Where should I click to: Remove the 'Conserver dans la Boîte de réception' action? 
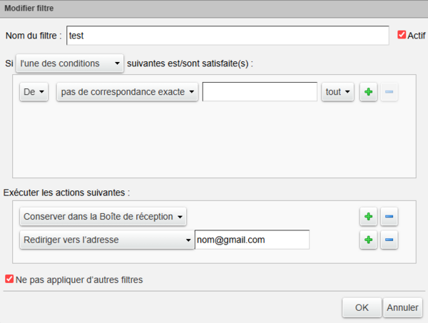click(x=389, y=217)
